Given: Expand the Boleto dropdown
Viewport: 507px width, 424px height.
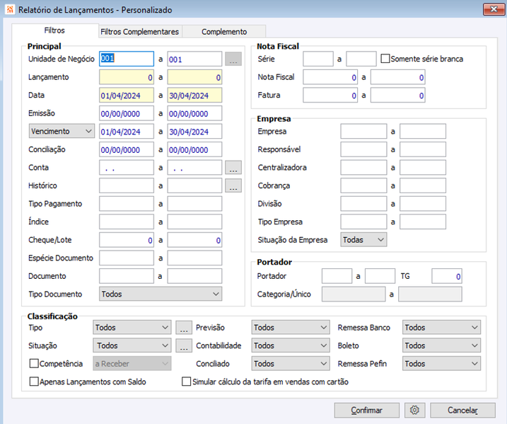Looking at the screenshot, I should (x=442, y=345).
